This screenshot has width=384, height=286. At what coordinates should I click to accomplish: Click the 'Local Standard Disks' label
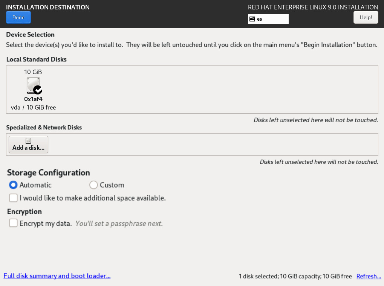point(37,59)
